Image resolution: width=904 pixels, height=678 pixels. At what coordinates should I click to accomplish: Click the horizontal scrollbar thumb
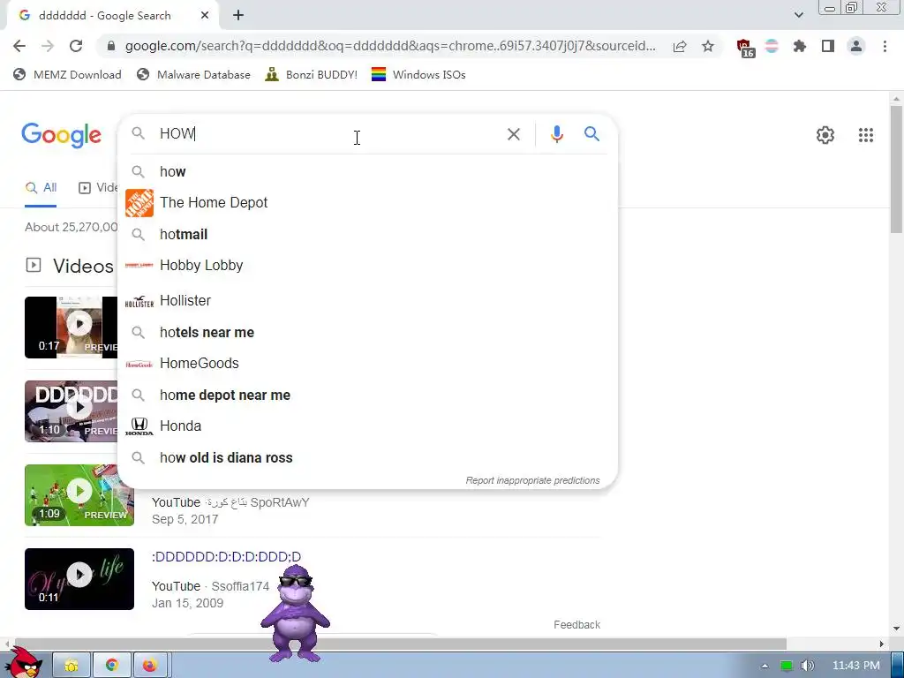point(400,644)
